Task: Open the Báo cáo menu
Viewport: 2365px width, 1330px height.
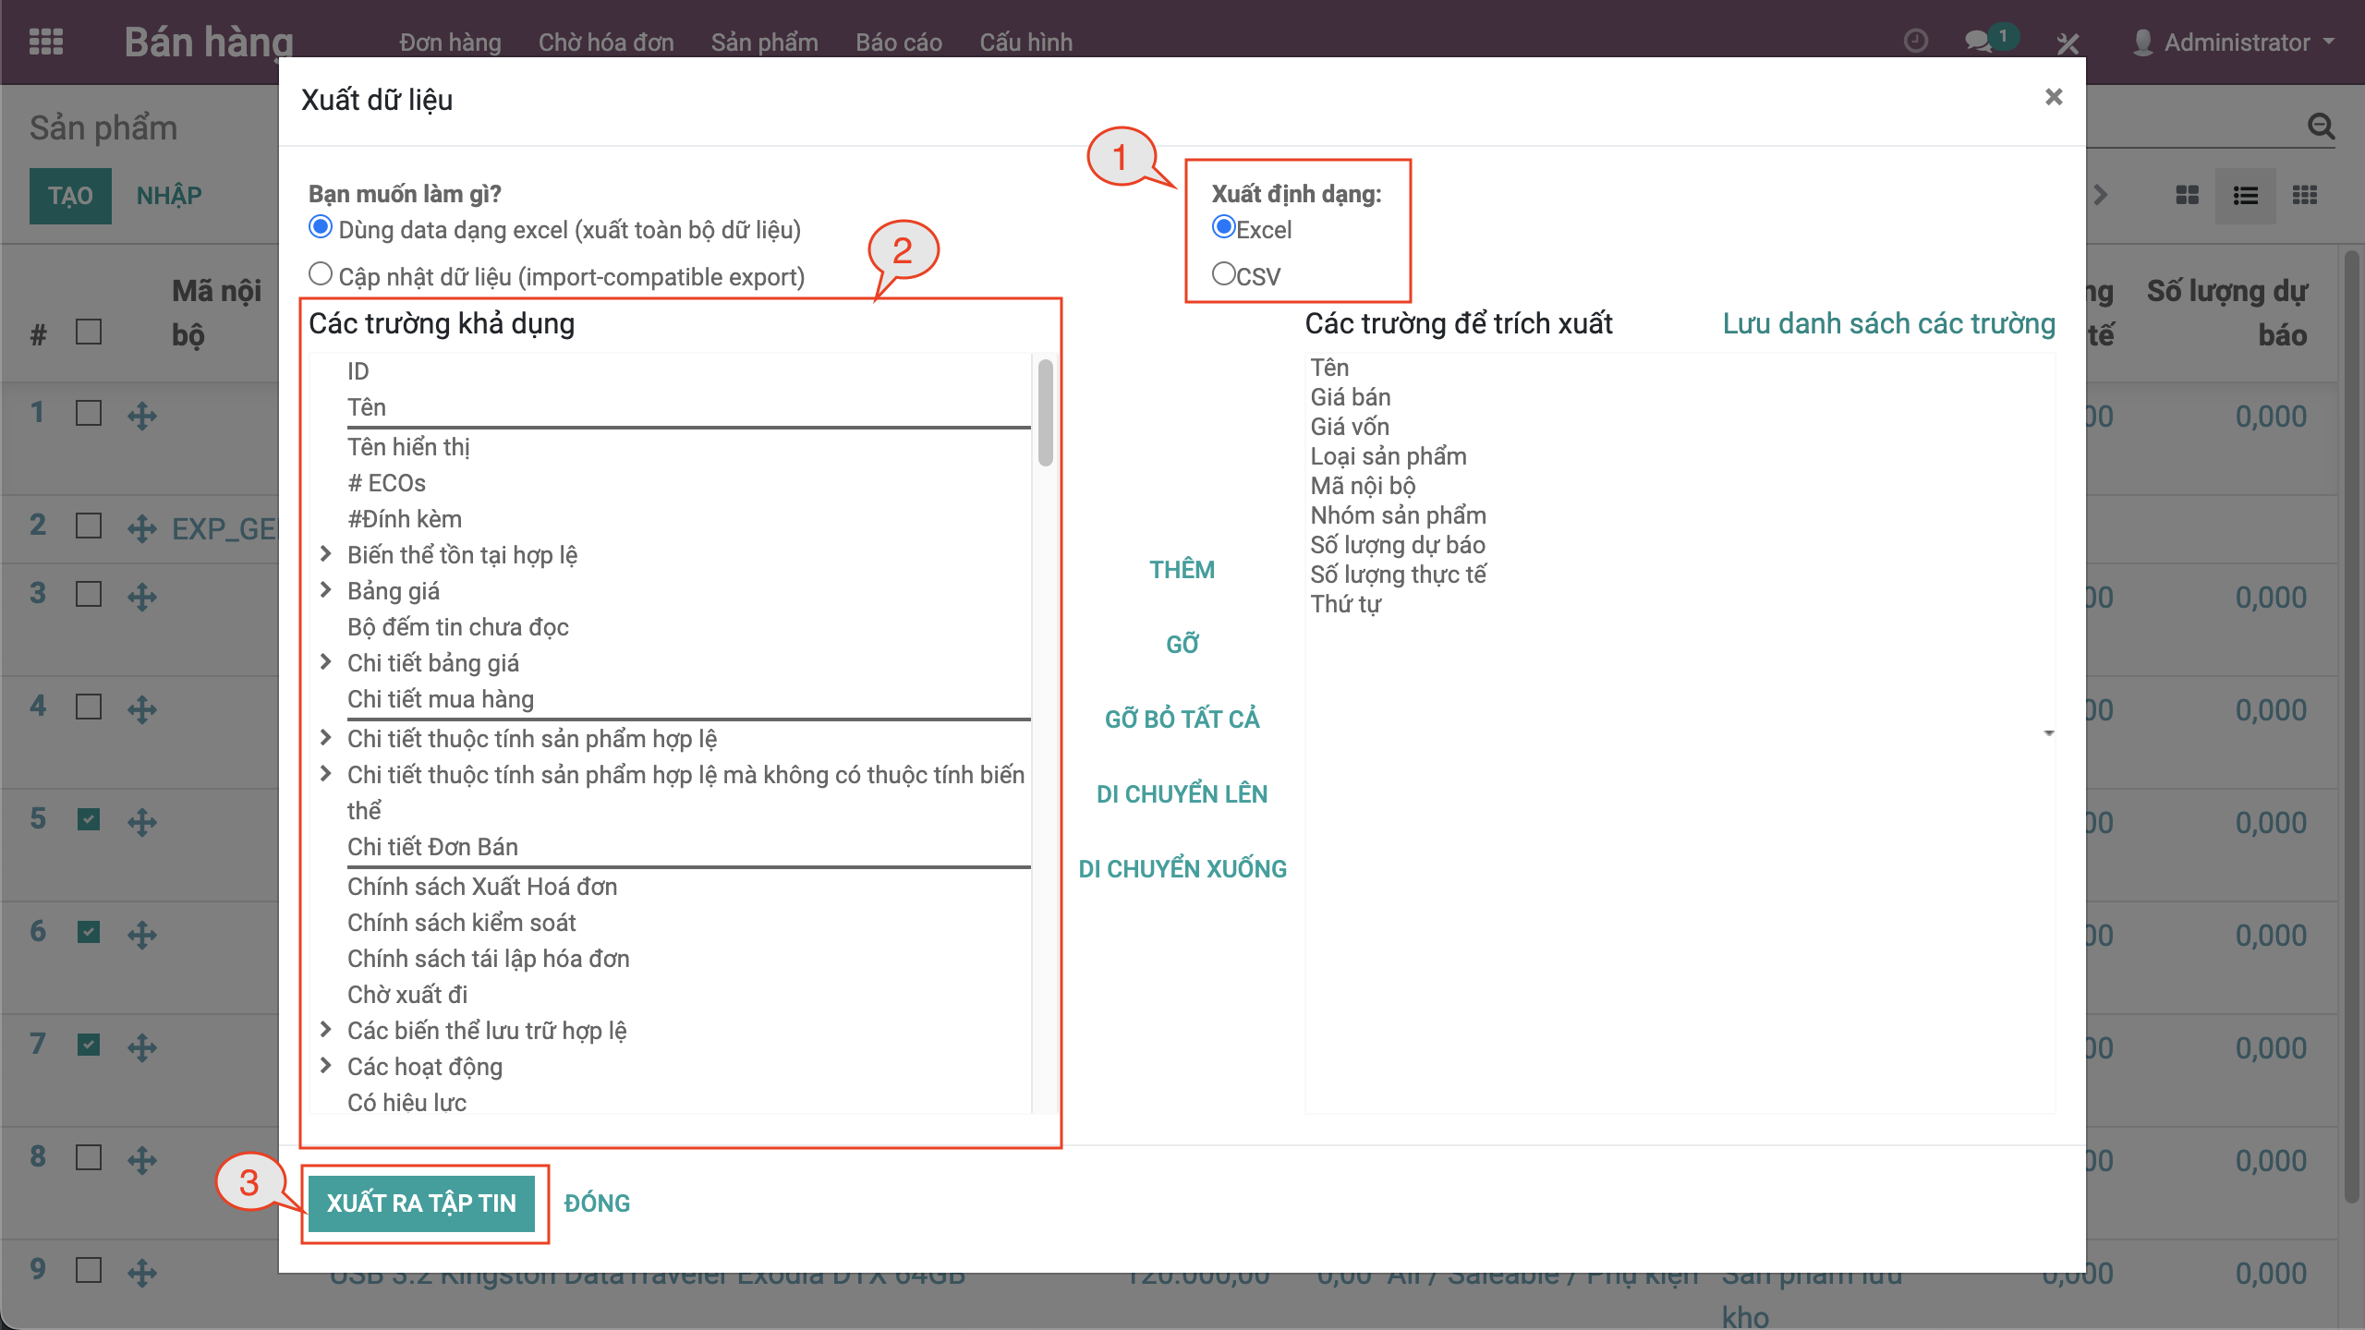Action: (x=898, y=42)
